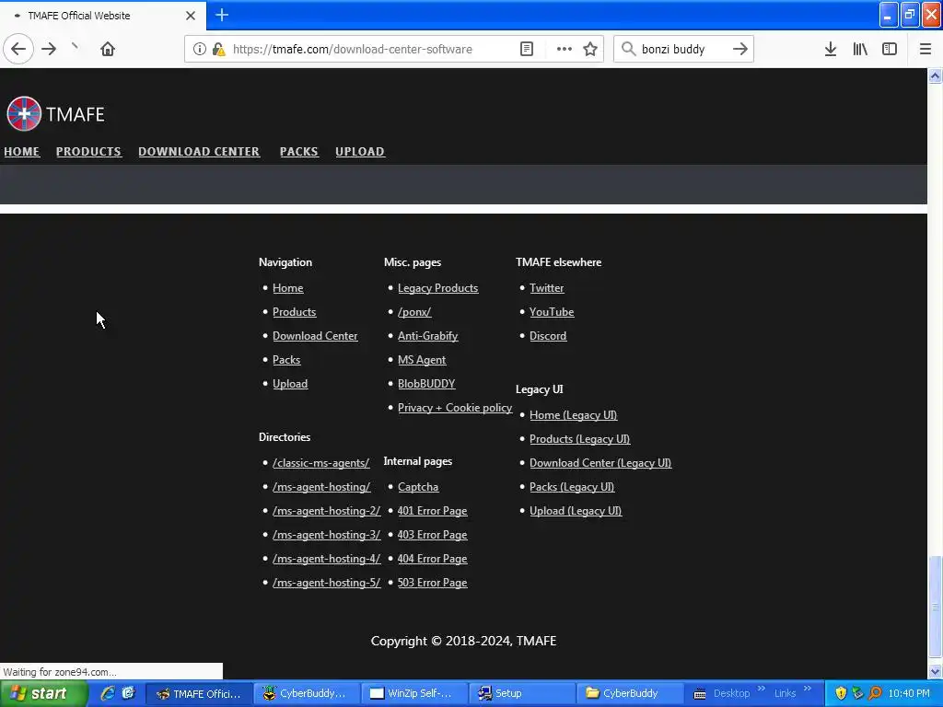
Task: Click the vertical scrollbar thumb
Action: point(935,608)
